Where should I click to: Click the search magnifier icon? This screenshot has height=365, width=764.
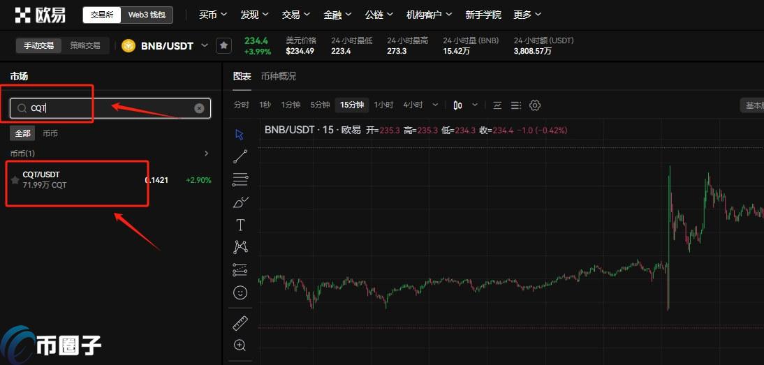tap(22, 109)
